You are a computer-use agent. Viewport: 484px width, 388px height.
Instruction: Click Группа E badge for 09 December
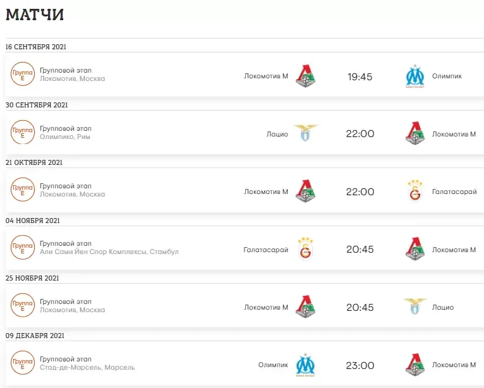[x=23, y=363]
